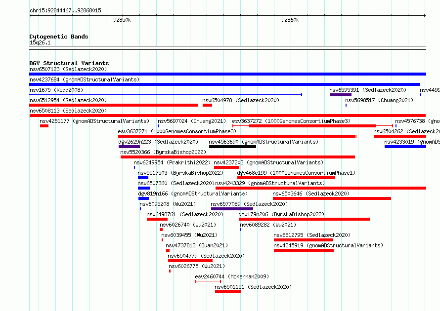Click nsv6249954 (Prakrithi2022) label
The height and width of the screenshot is (311, 440).
pos(172,162)
